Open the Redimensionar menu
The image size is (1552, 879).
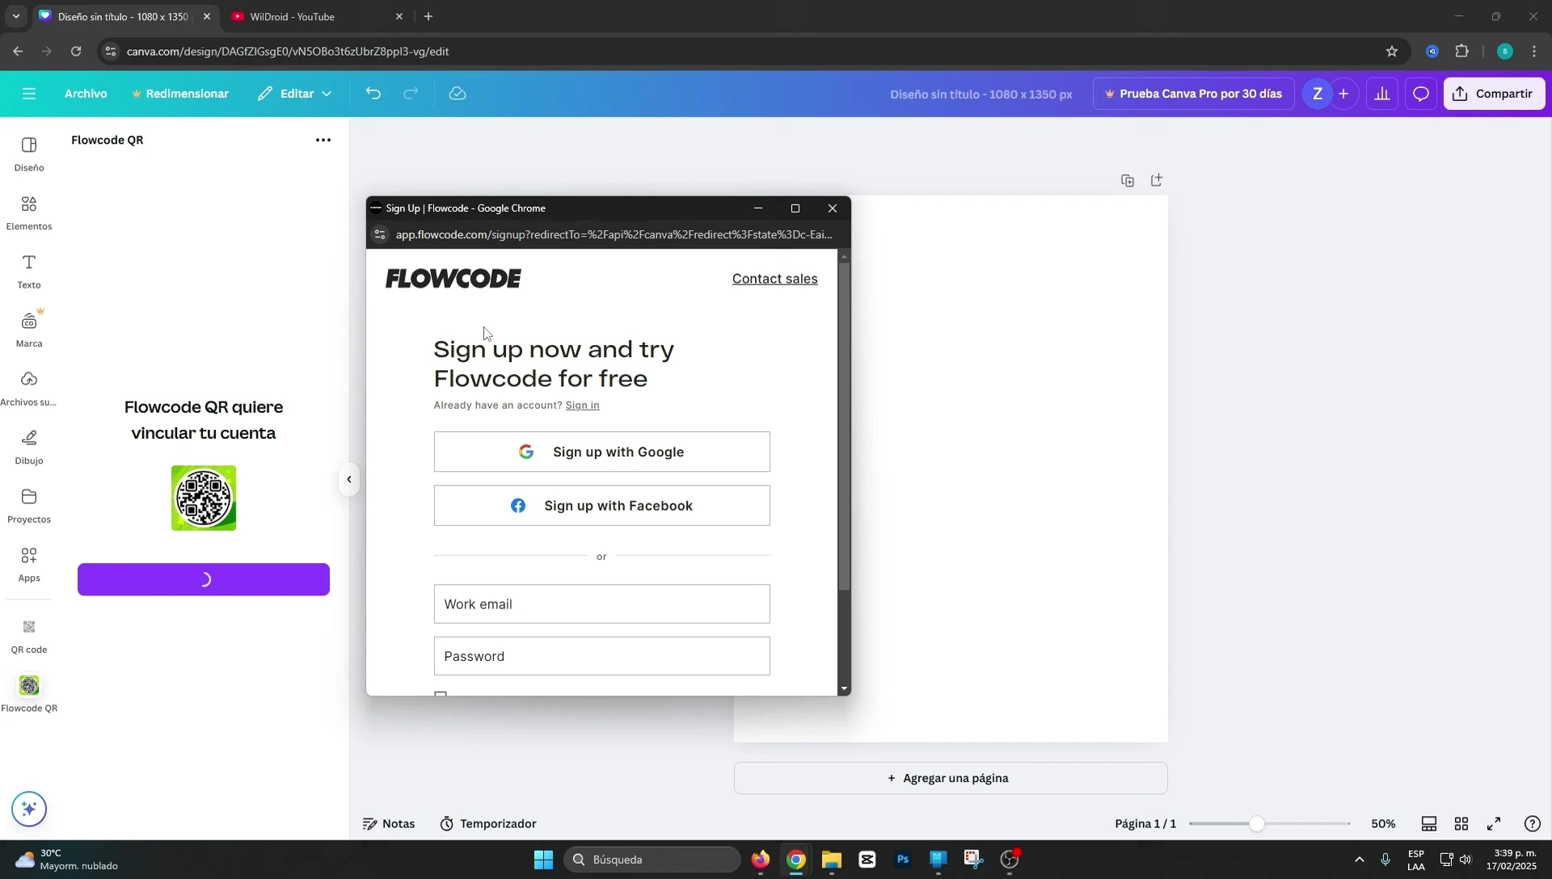point(180,94)
